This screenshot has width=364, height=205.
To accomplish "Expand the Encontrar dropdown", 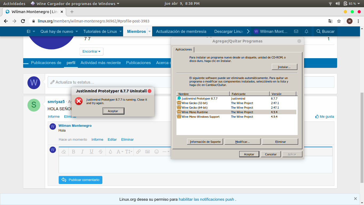I will click(91, 52).
